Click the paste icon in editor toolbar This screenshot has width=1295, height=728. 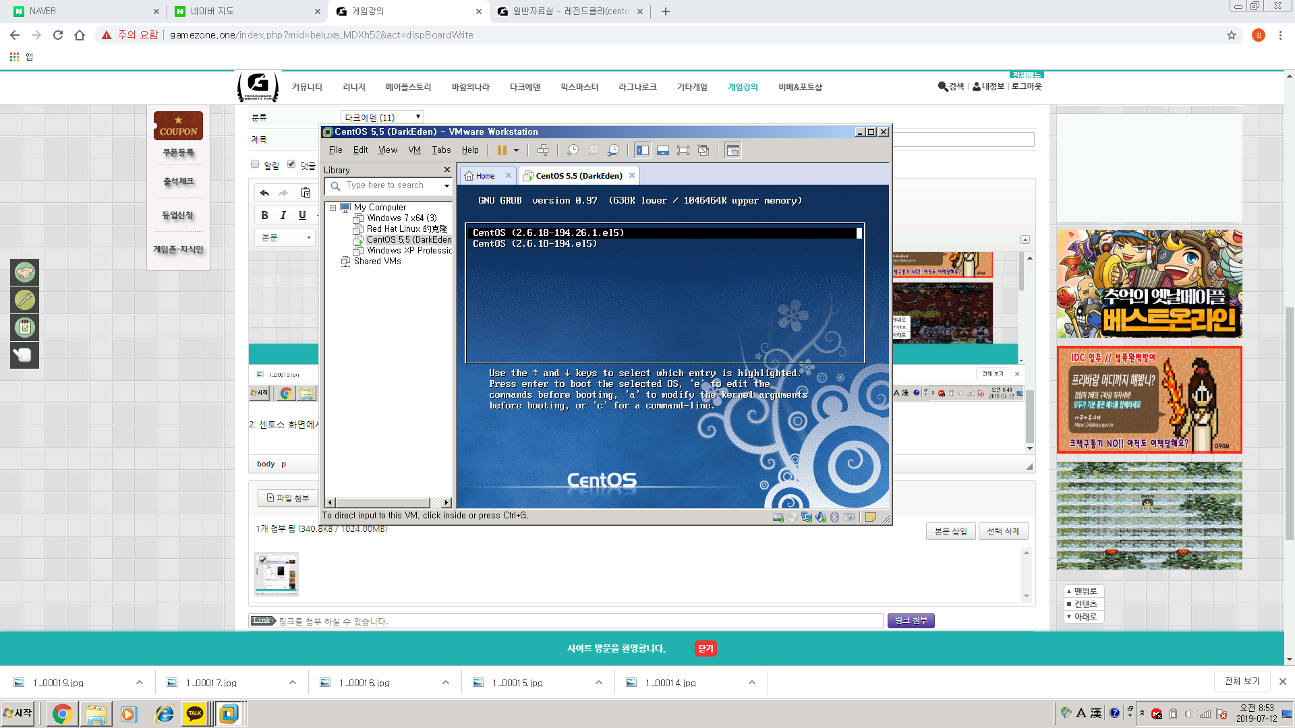coord(306,193)
